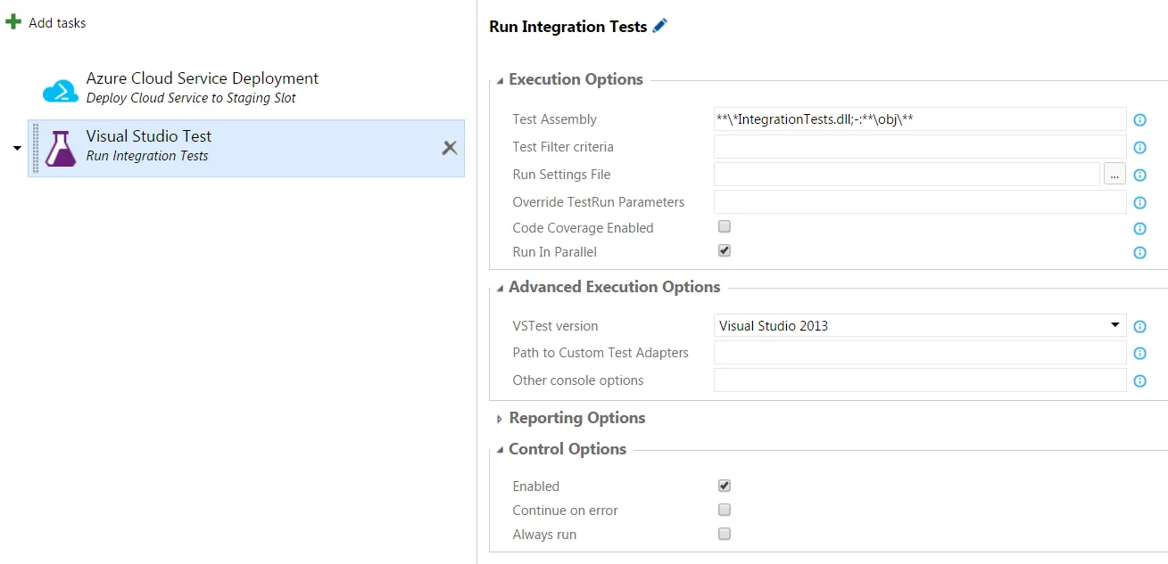Remove the Visual Studio Test task
Viewport: 1168px width, 564px height.
(x=450, y=148)
